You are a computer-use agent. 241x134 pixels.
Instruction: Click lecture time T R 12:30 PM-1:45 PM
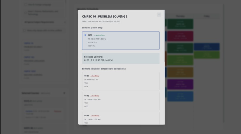[97, 39]
